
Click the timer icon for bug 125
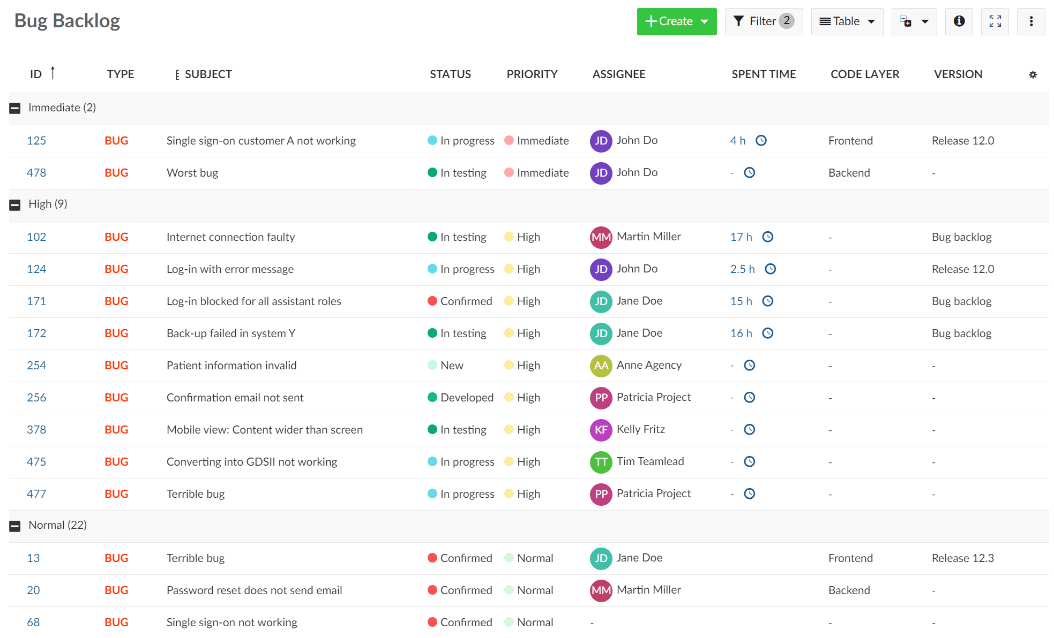click(x=762, y=140)
